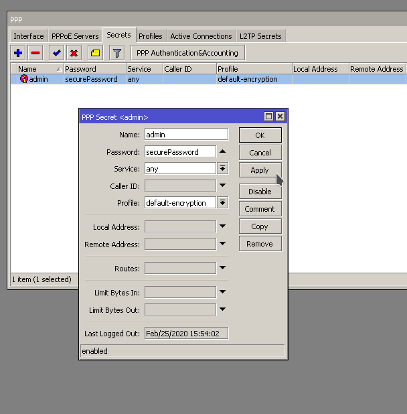The height and width of the screenshot is (414, 407).
Task: Select the admin user icon in list
Action: 24,79
